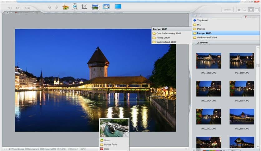Open thumbnail IMG_1903.JPG
Image resolution: width=261 pixels, height=151 pixels.
pos(242,89)
